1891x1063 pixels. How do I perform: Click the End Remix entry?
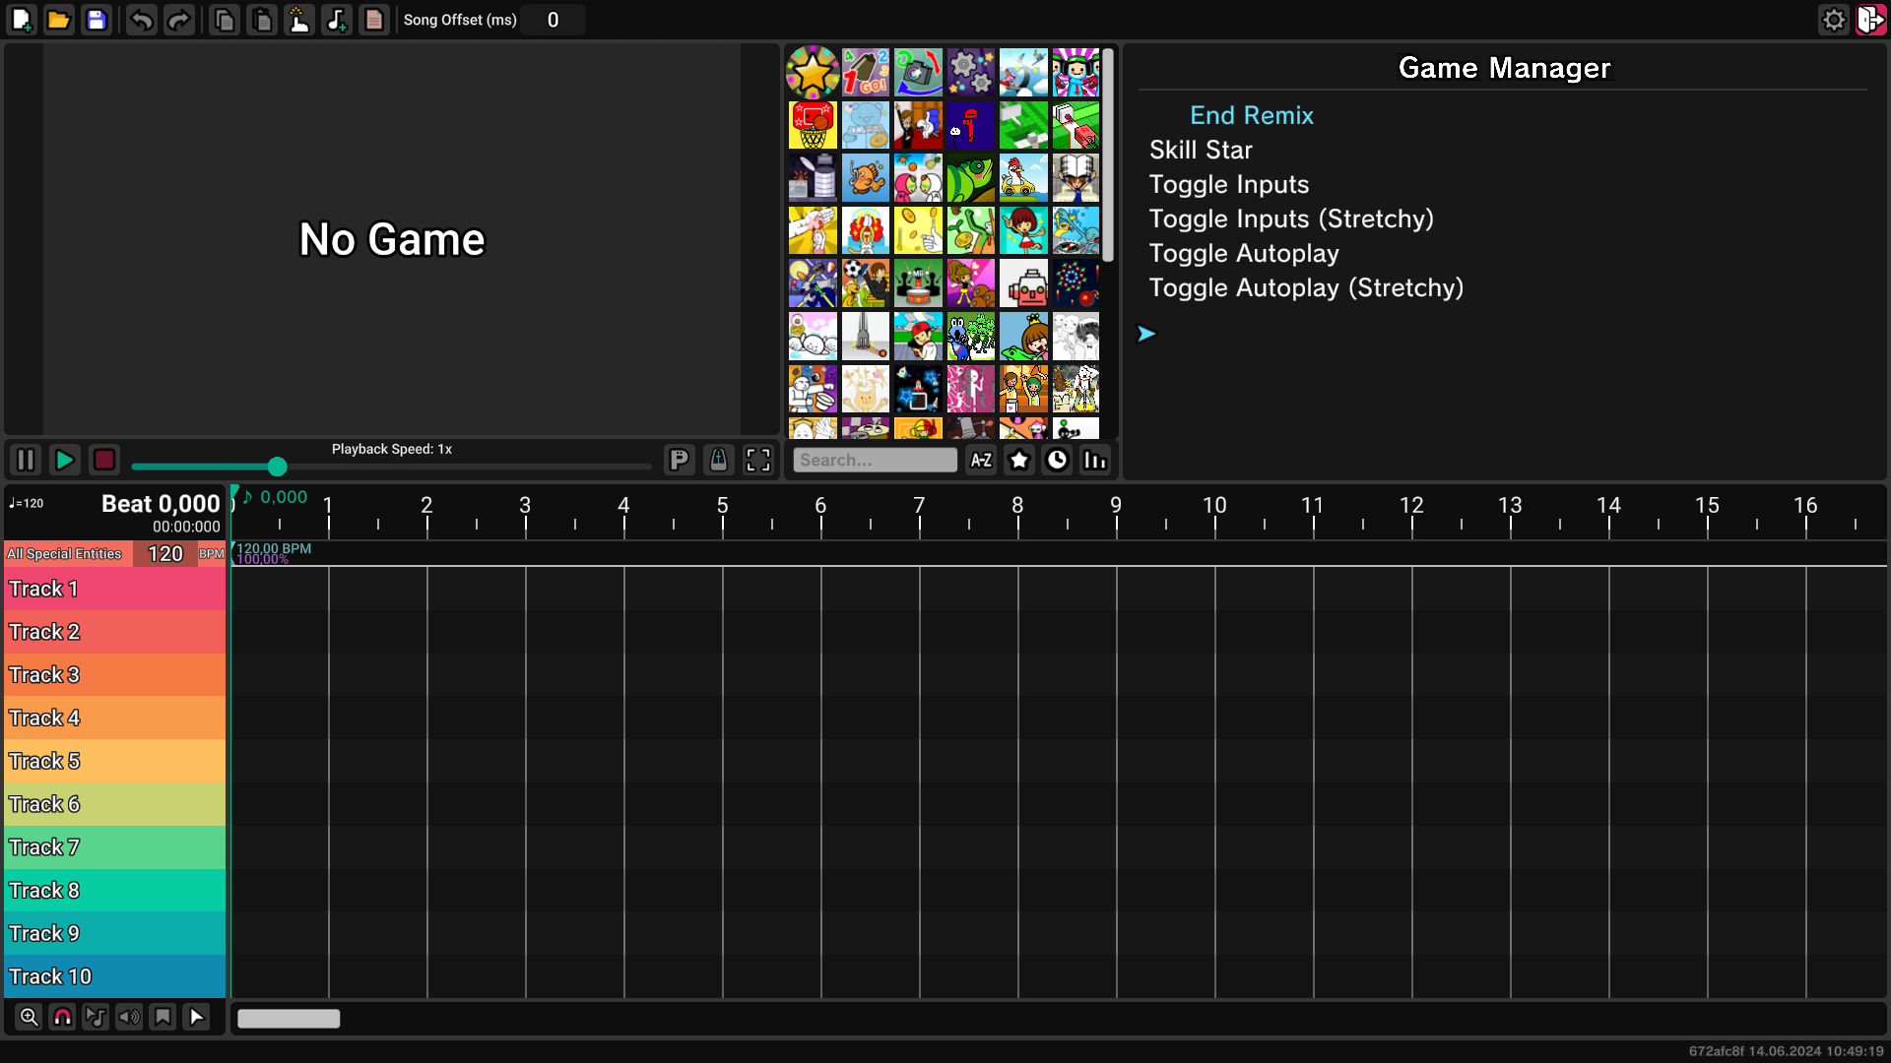click(x=1251, y=115)
